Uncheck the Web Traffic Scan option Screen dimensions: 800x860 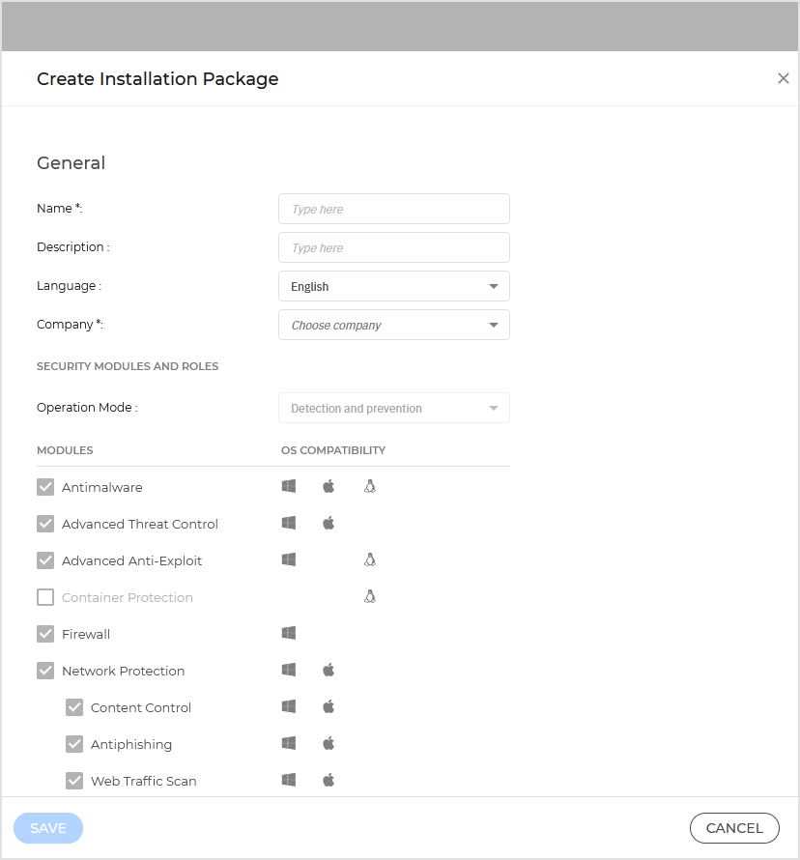(x=74, y=780)
